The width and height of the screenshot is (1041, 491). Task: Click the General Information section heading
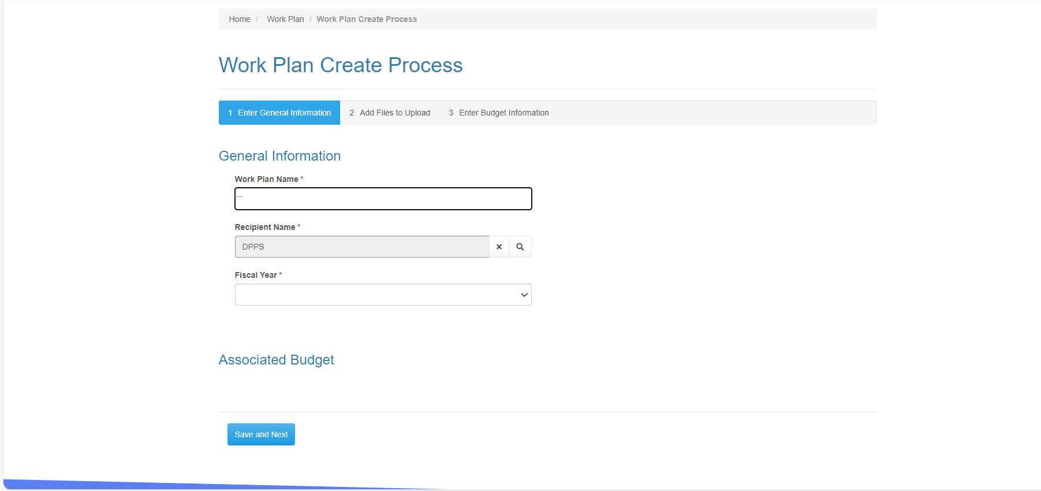279,156
